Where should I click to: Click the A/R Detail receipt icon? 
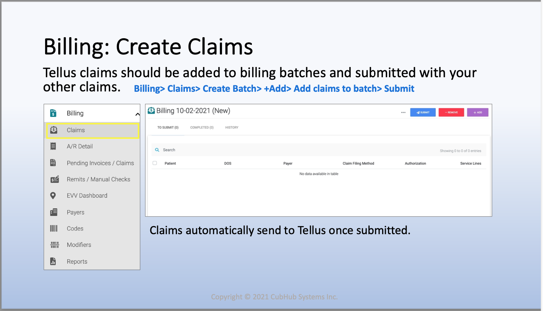point(53,146)
